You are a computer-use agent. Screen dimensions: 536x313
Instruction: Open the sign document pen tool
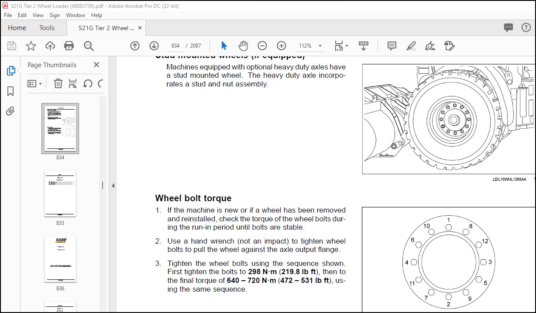click(x=430, y=46)
